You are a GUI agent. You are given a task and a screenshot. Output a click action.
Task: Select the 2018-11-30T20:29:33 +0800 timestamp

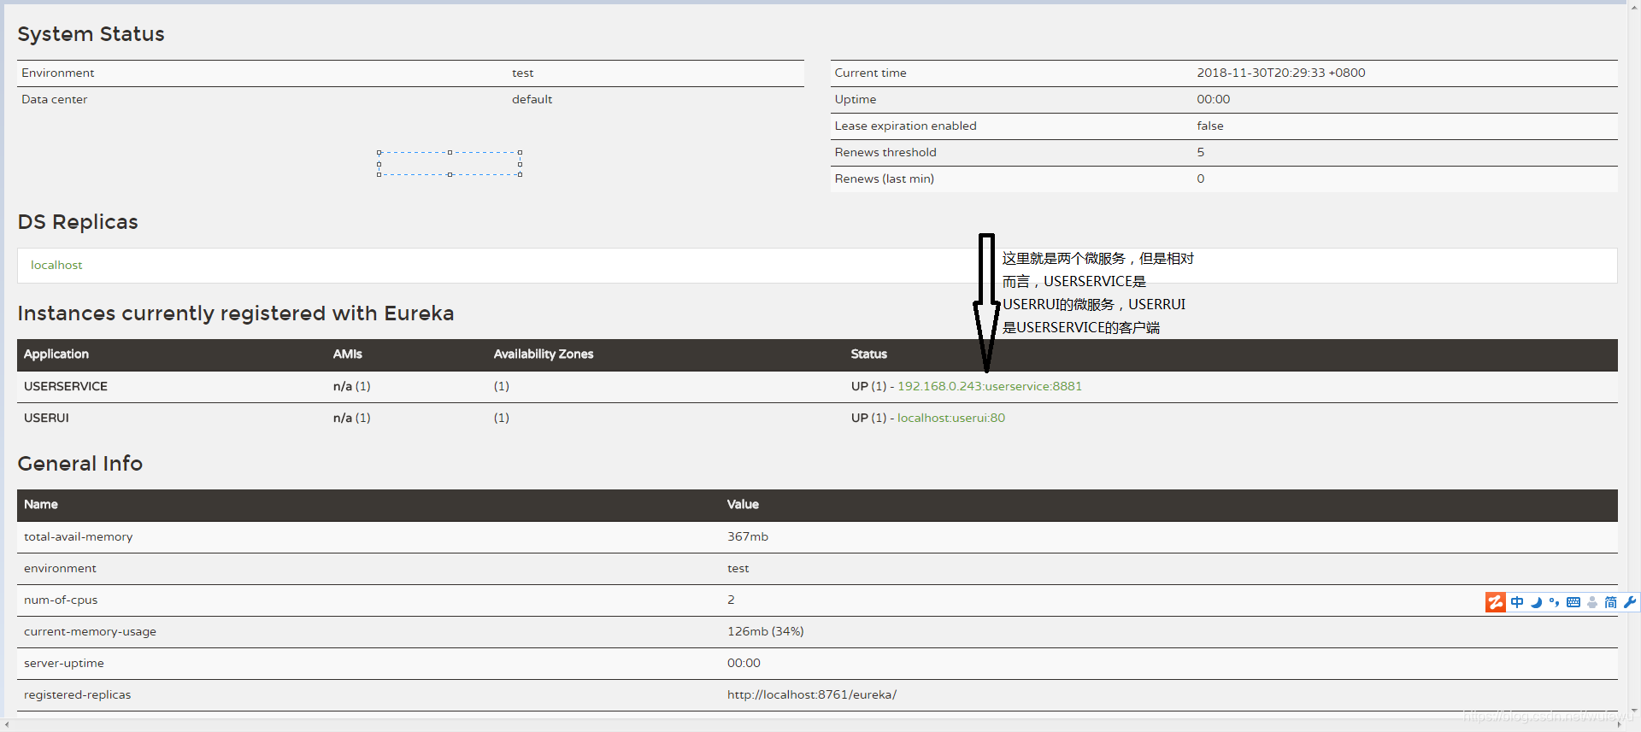(1281, 73)
